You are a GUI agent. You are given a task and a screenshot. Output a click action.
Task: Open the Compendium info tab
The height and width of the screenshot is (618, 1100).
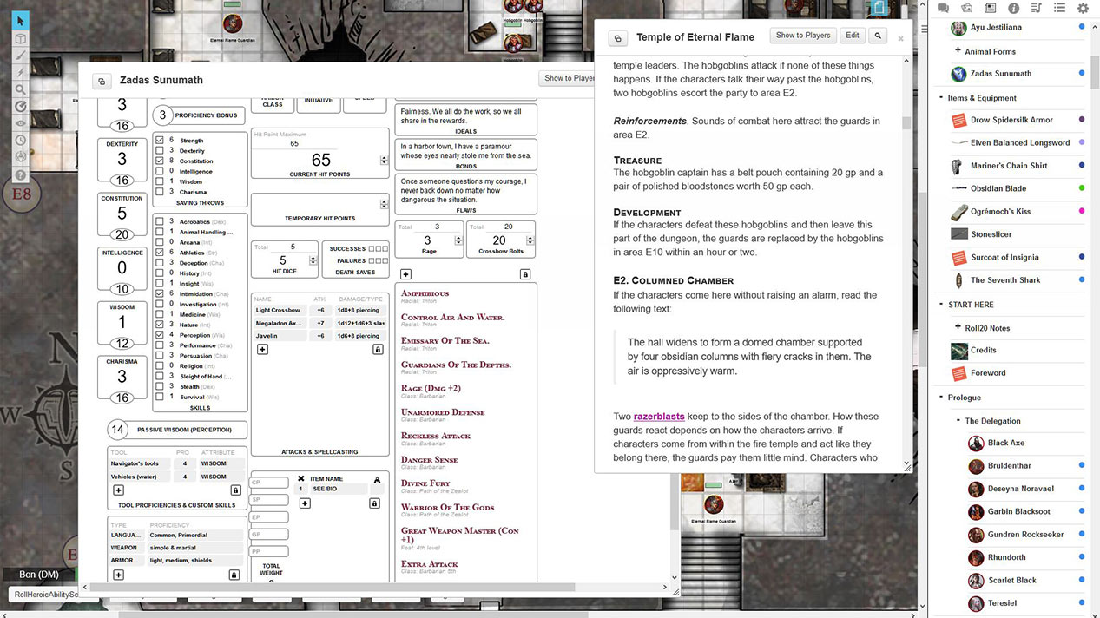(1013, 8)
